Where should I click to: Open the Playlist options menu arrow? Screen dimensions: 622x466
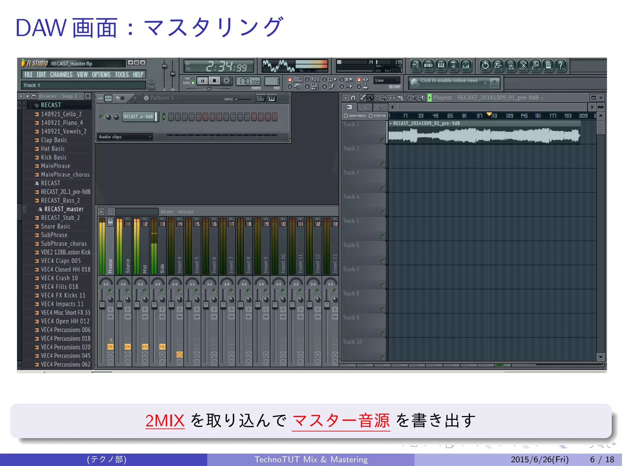[346, 98]
